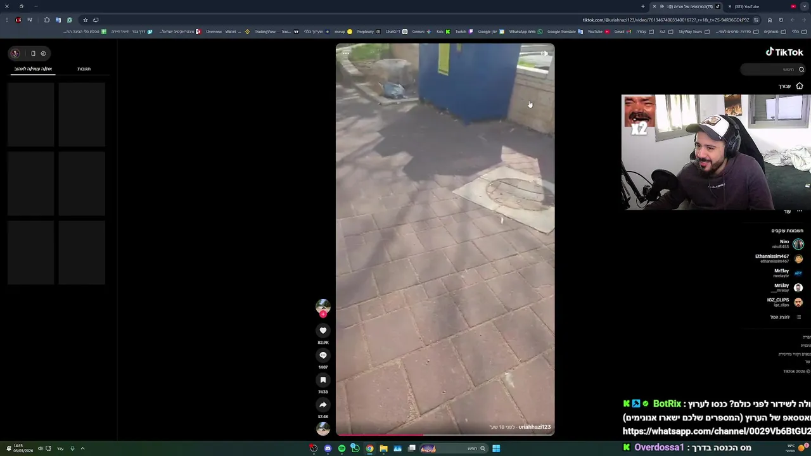Open a new browser tab with plus

coord(642,6)
